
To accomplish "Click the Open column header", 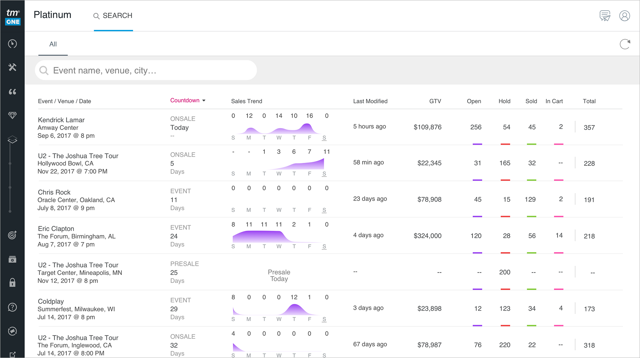I will (x=474, y=101).
